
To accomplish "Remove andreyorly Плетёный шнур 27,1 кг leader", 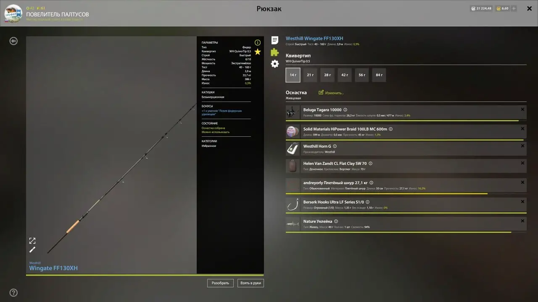I will click(x=522, y=182).
